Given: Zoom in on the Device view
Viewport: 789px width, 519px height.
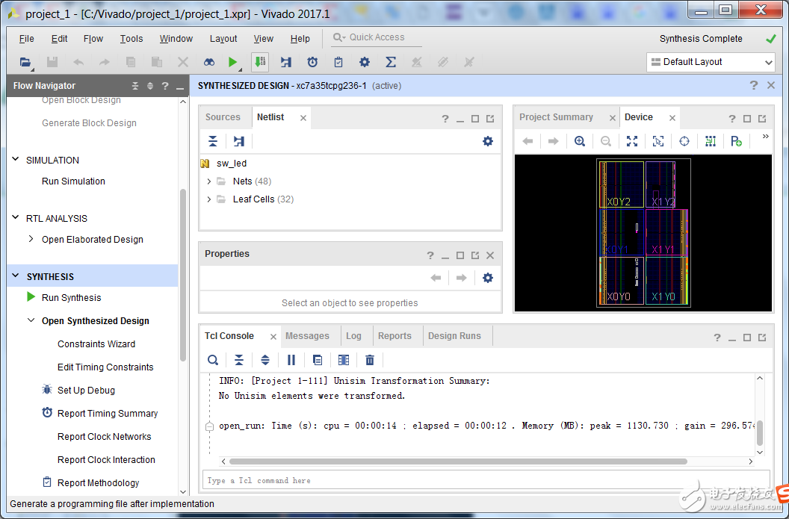Looking at the screenshot, I should click(x=580, y=141).
